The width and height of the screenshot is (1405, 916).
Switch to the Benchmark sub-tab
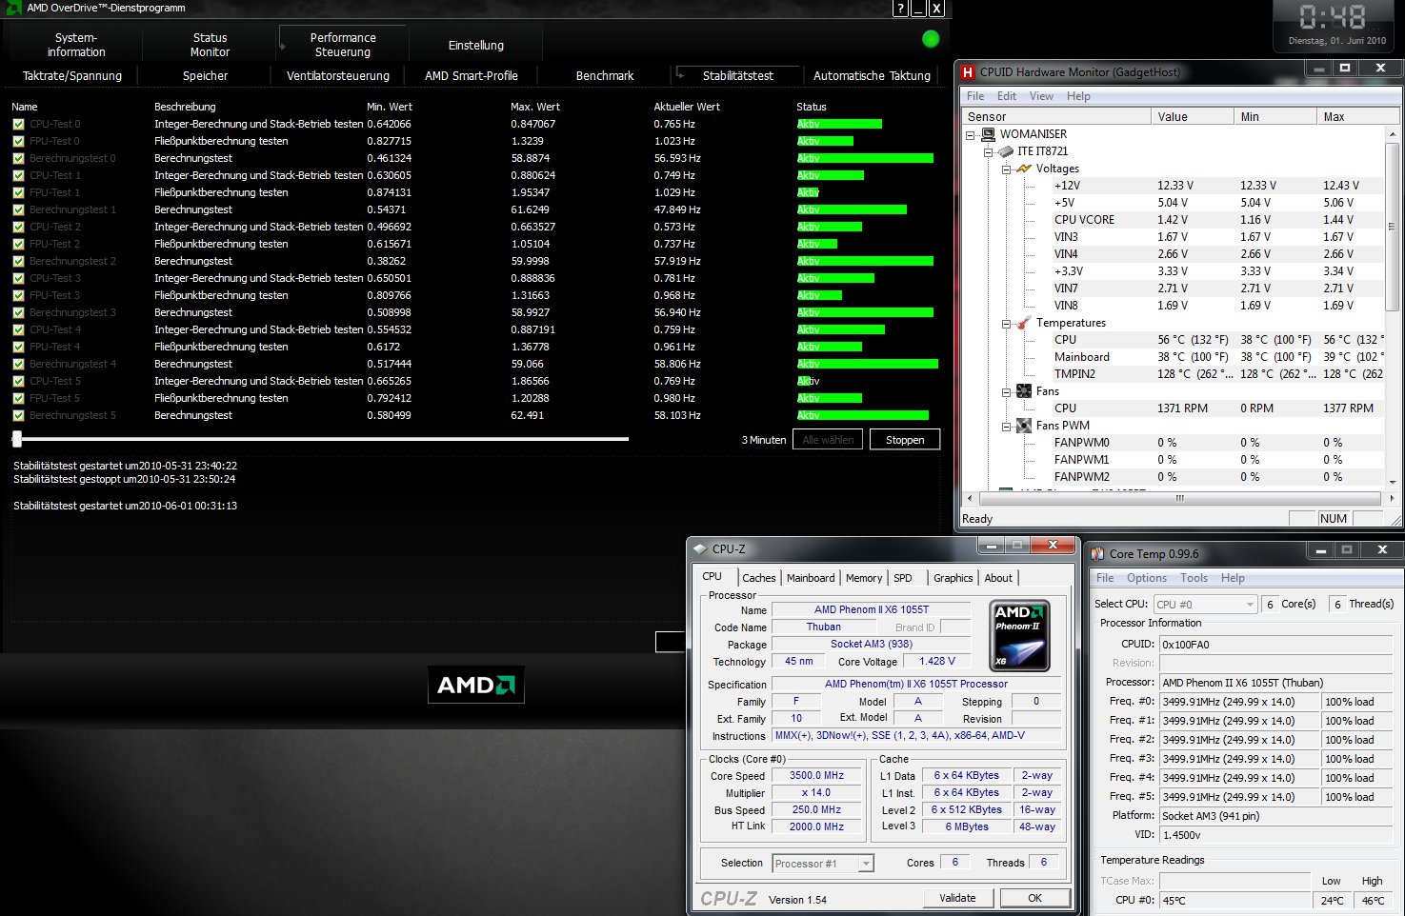click(x=605, y=75)
